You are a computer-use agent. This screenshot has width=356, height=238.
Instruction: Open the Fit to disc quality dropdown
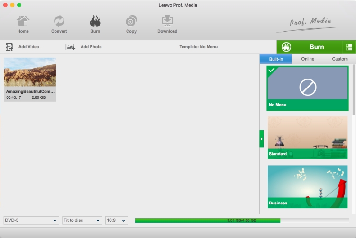pos(82,220)
